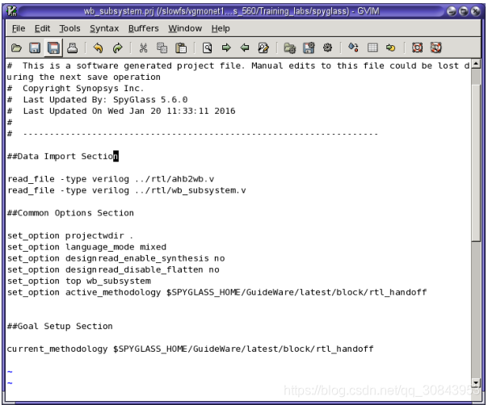Close the GVIM window
Image resolution: width=488 pixels, height=405 pixels.
[x=475, y=11]
